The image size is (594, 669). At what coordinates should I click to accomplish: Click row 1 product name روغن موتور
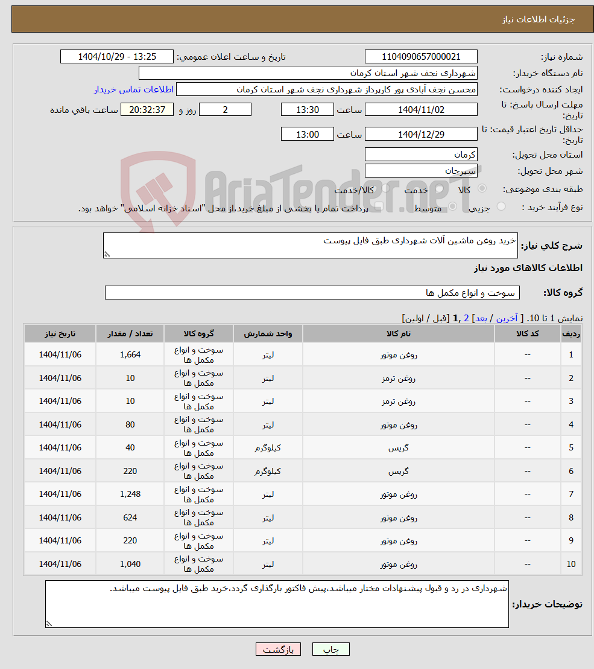[x=399, y=354]
